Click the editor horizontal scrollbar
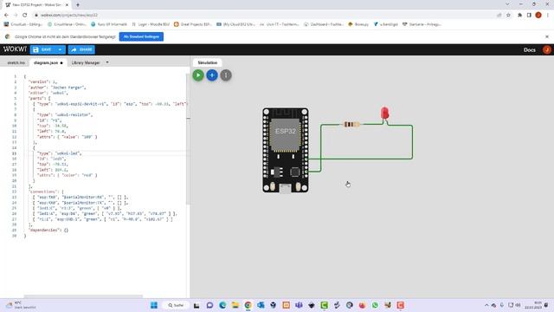This screenshot has height=312, width=554. pyautogui.click(x=83, y=296)
